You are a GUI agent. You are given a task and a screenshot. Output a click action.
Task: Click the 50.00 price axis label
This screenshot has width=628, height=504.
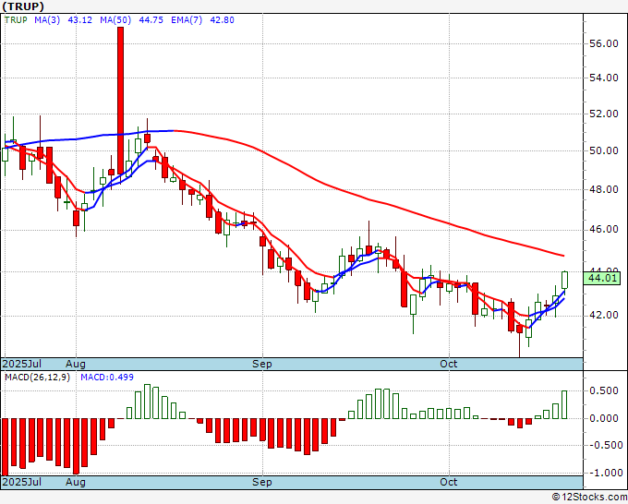coord(604,150)
